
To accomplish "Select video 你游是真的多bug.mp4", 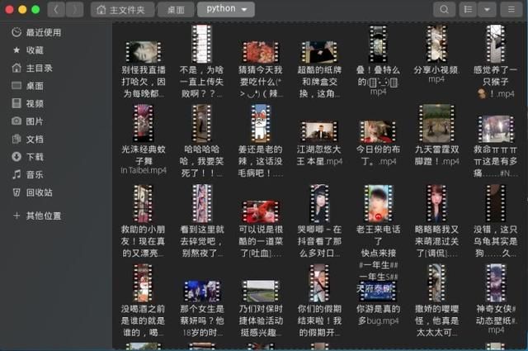I will pos(378,303).
